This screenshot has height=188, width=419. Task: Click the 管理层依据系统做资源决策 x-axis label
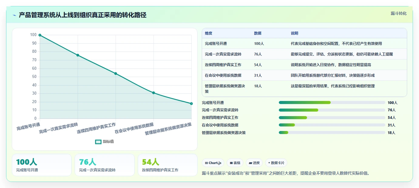pos(168,129)
